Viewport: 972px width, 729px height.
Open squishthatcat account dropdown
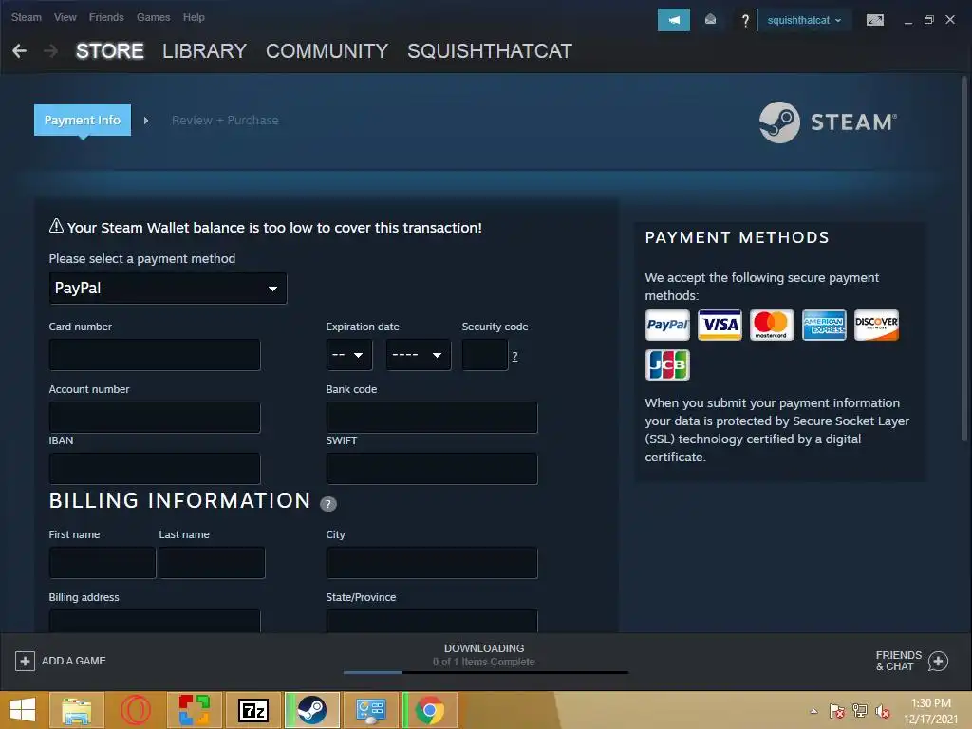pyautogui.click(x=804, y=20)
